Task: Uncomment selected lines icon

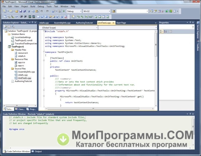Action: [34, 17]
